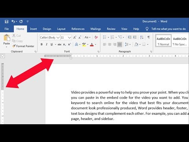Click the Cut button
This screenshot has height=142, width=189.
(x=17, y=35)
